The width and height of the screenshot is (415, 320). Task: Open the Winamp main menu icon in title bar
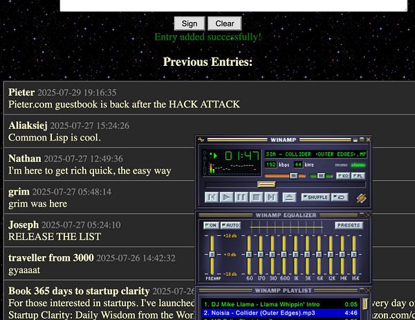click(x=201, y=139)
